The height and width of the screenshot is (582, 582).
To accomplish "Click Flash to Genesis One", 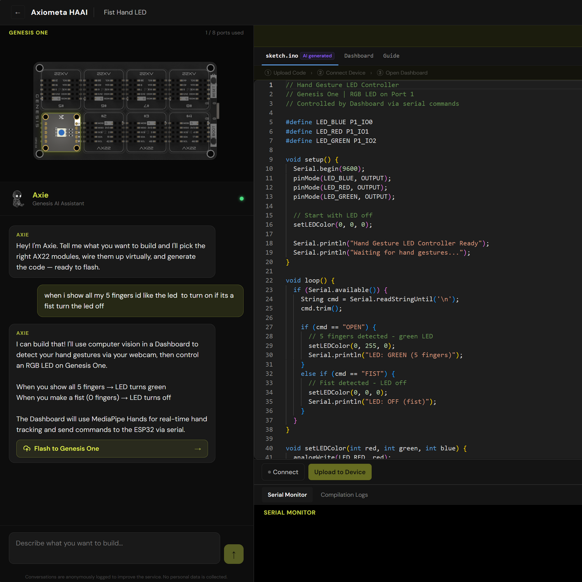I will click(x=112, y=449).
